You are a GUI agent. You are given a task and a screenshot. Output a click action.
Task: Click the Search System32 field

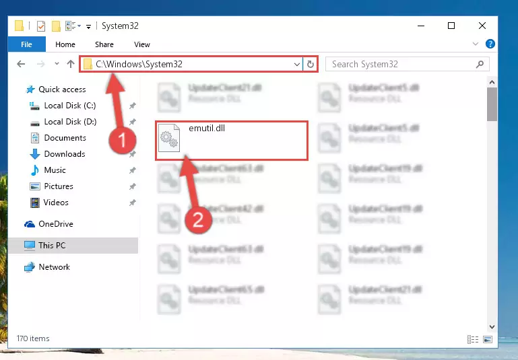pyautogui.click(x=407, y=64)
